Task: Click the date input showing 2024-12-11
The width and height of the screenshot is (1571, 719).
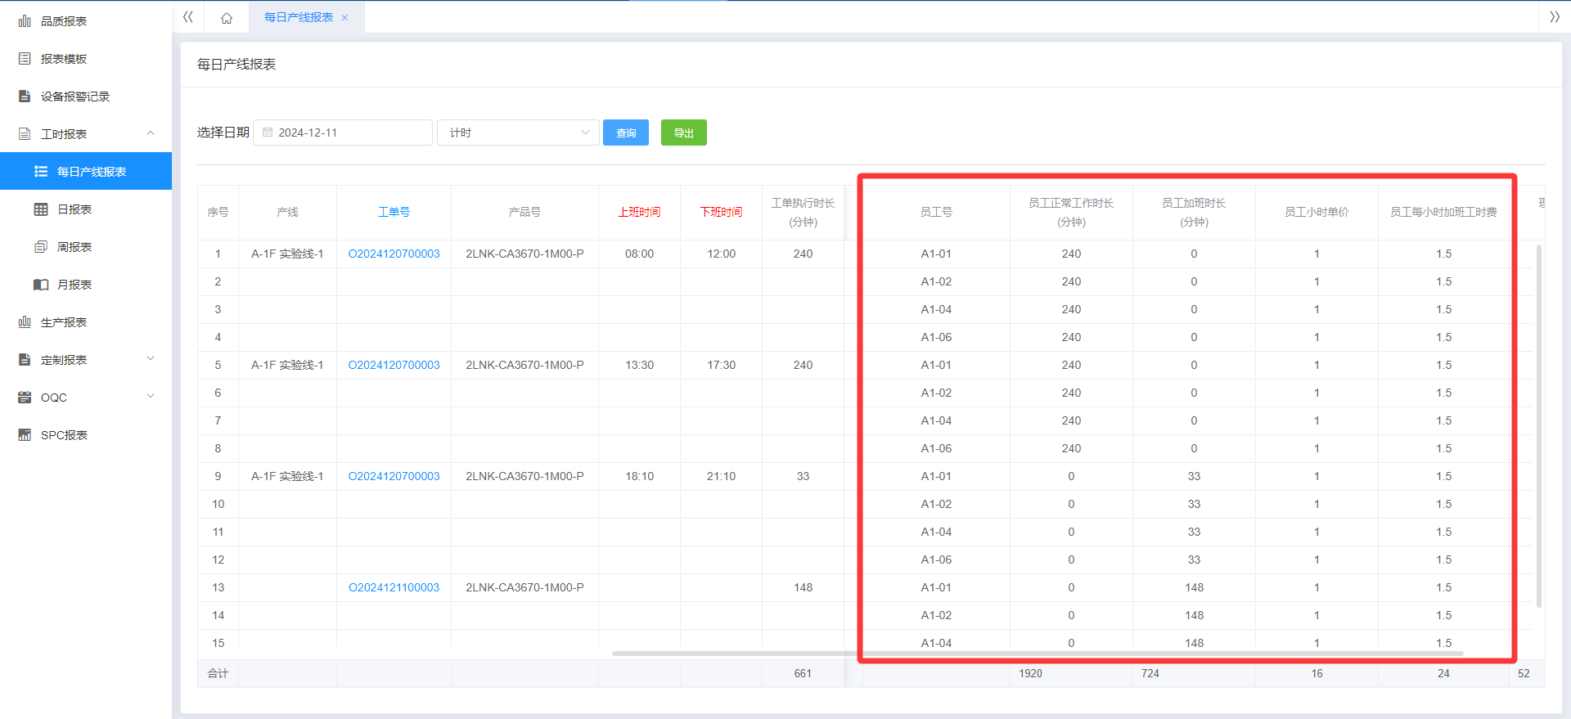Action: (344, 133)
